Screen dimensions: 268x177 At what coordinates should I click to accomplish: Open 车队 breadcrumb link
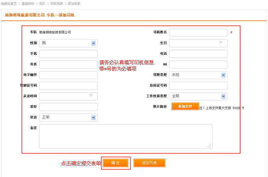coord(42,4)
